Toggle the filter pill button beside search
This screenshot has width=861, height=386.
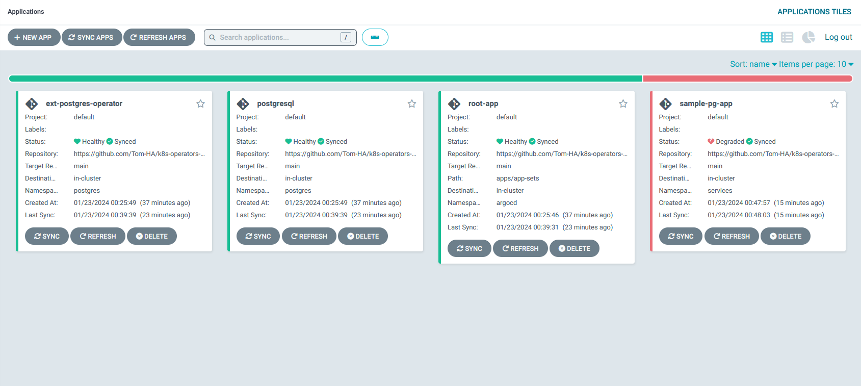(375, 37)
